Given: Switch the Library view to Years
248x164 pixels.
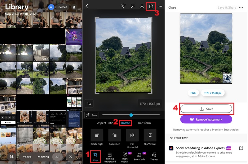Looking at the screenshot, I should click(x=27, y=157).
